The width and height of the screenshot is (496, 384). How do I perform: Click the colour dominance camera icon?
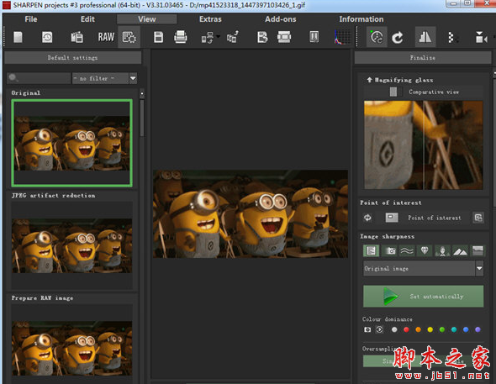coord(367,329)
